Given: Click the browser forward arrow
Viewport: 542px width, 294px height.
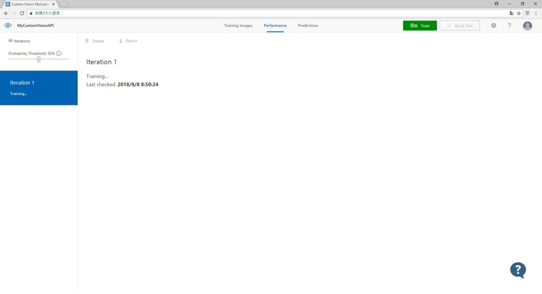Looking at the screenshot, I should (14, 13).
